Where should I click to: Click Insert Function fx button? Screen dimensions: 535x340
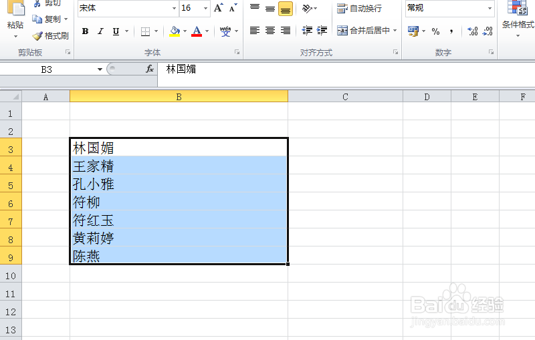150,69
